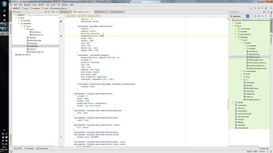The width and height of the screenshot is (273, 153).
Task: Open the VCS menu
Action: (x=58, y=5)
